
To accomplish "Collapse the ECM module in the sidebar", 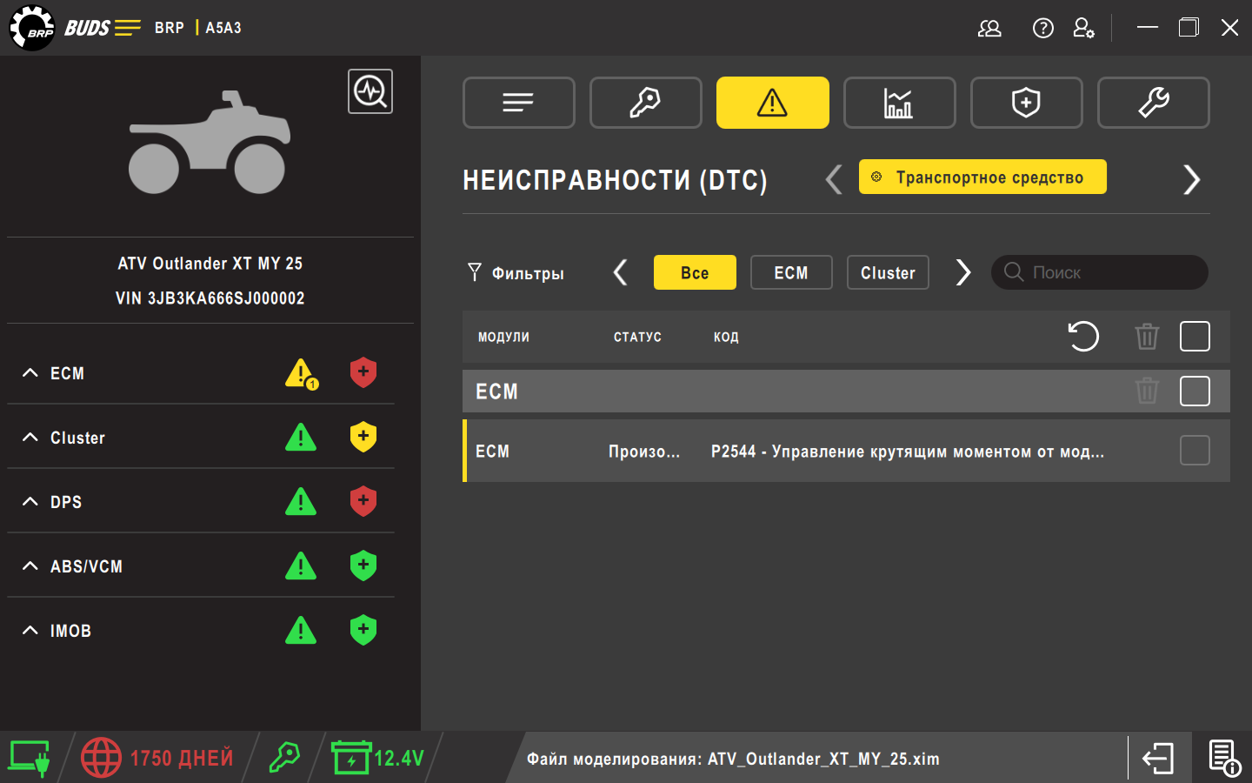I will pyautogui.click(x=30, y=372).
